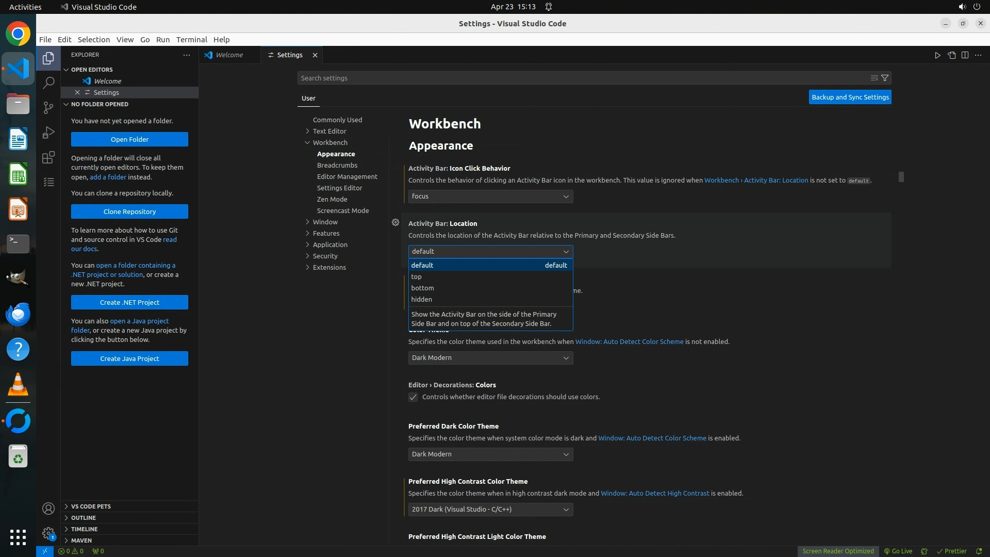Open the Search view in activity bar
Viewport: 990px width, 557px height.
click(48, 83)
